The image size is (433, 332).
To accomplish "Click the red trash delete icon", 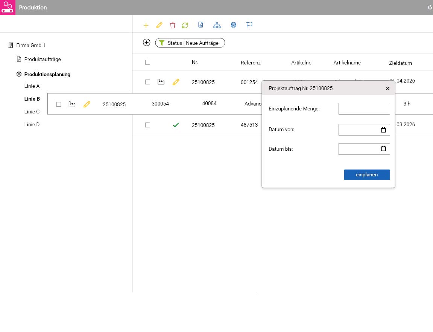I will 173,26.
